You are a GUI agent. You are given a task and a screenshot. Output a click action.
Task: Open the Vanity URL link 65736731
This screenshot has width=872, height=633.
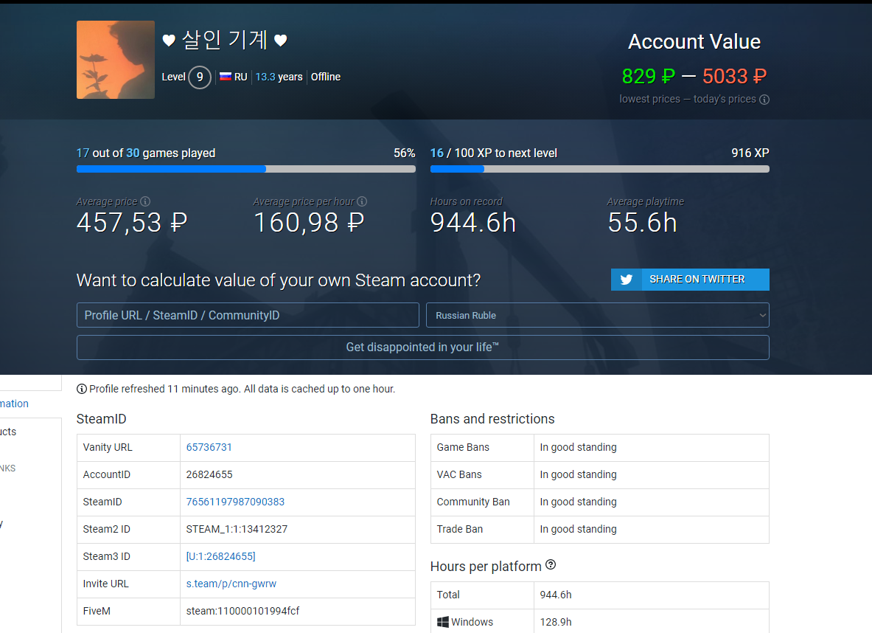tap(209, 447)
